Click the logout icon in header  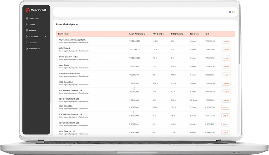tap(233, 12)
